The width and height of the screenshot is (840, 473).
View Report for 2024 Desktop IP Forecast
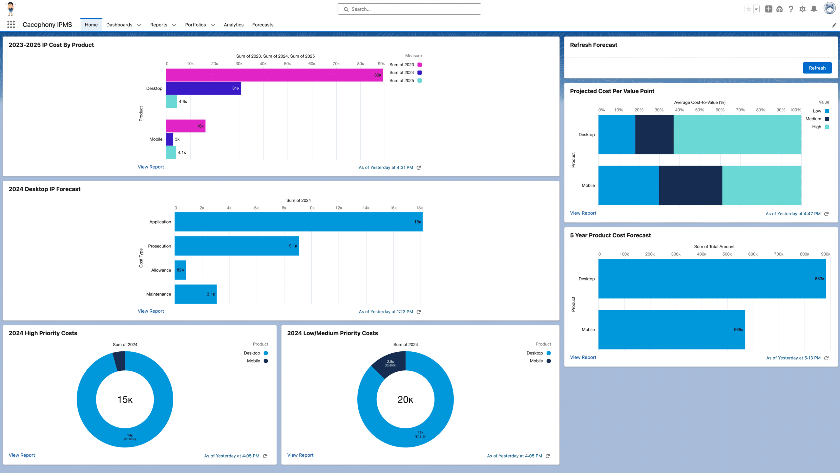point(151,311)
